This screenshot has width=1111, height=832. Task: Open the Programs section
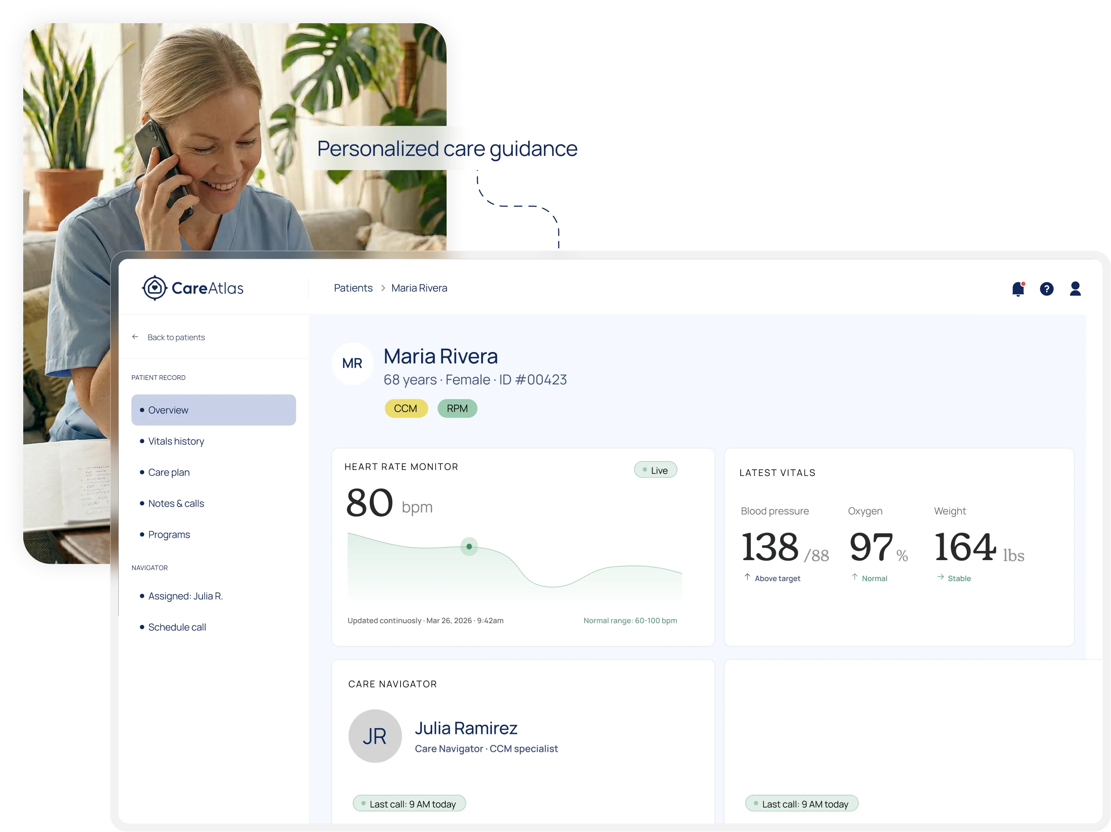pyautogui.click(x=169, y=534)
